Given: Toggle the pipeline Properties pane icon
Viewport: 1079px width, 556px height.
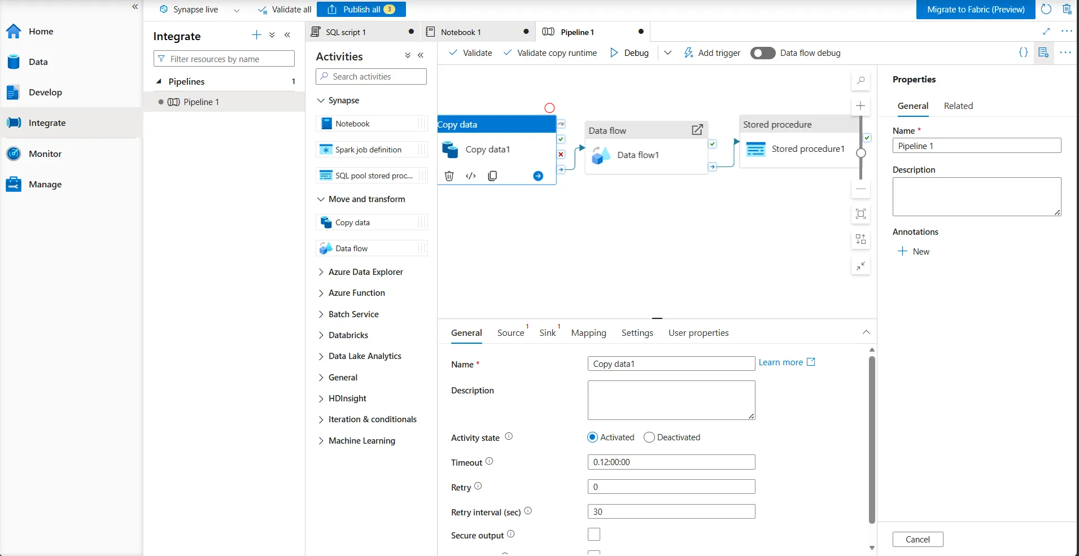Looking at the screenshot, I should point(1043,52).
